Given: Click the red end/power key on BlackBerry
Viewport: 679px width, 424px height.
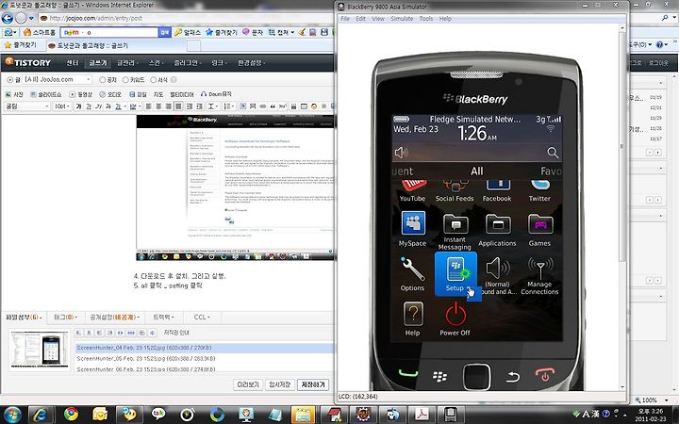Looking at the screenshot, I should pos(545,374).
